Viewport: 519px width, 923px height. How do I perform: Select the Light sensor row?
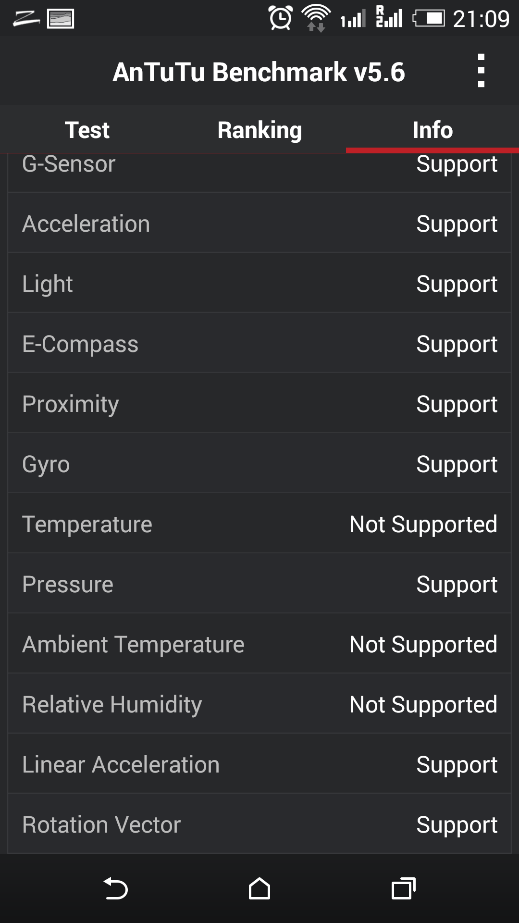(x=259, y=283)
